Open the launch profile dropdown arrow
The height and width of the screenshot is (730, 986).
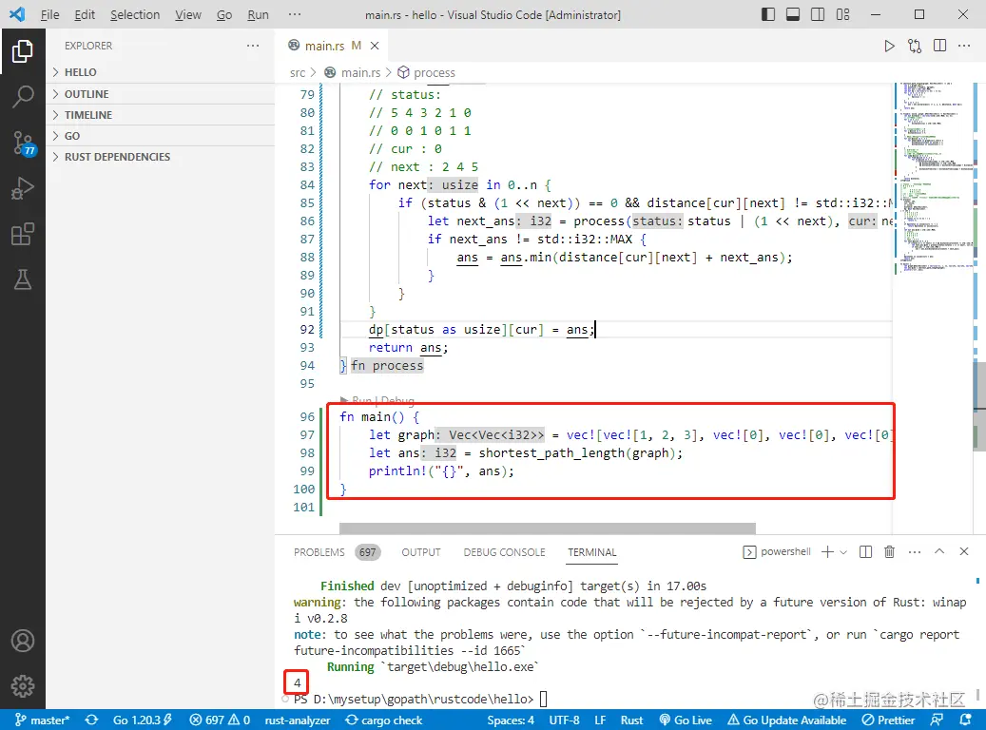click(x=843, y=552)
